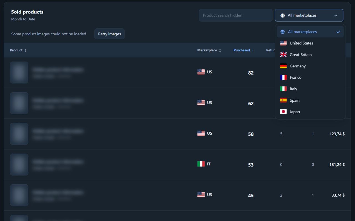355x221 pixels.
Task: Click the product thumbnail in the 82 row
Action: [19, 73]
